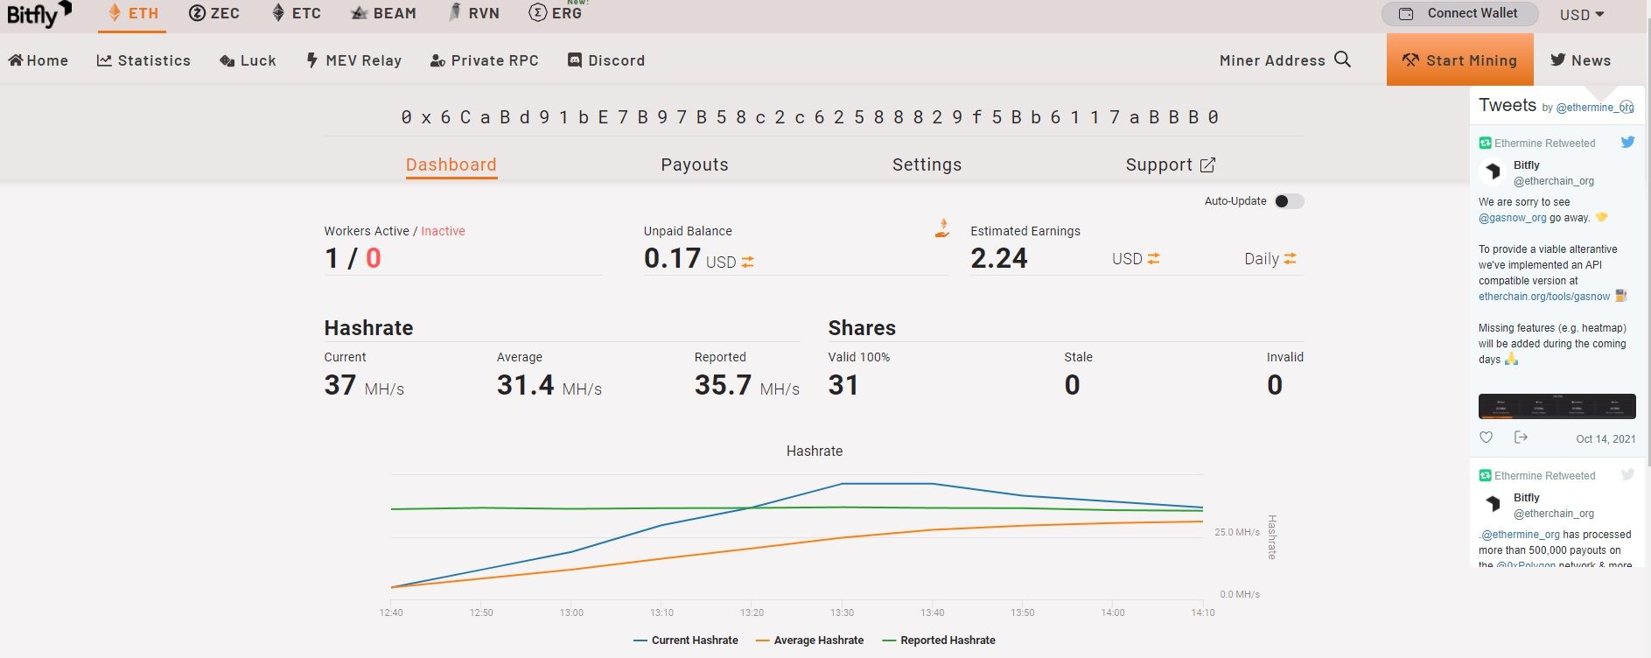Click the Stale shares value 0
The image size is (1651, 658).
tap(1073, 385)
